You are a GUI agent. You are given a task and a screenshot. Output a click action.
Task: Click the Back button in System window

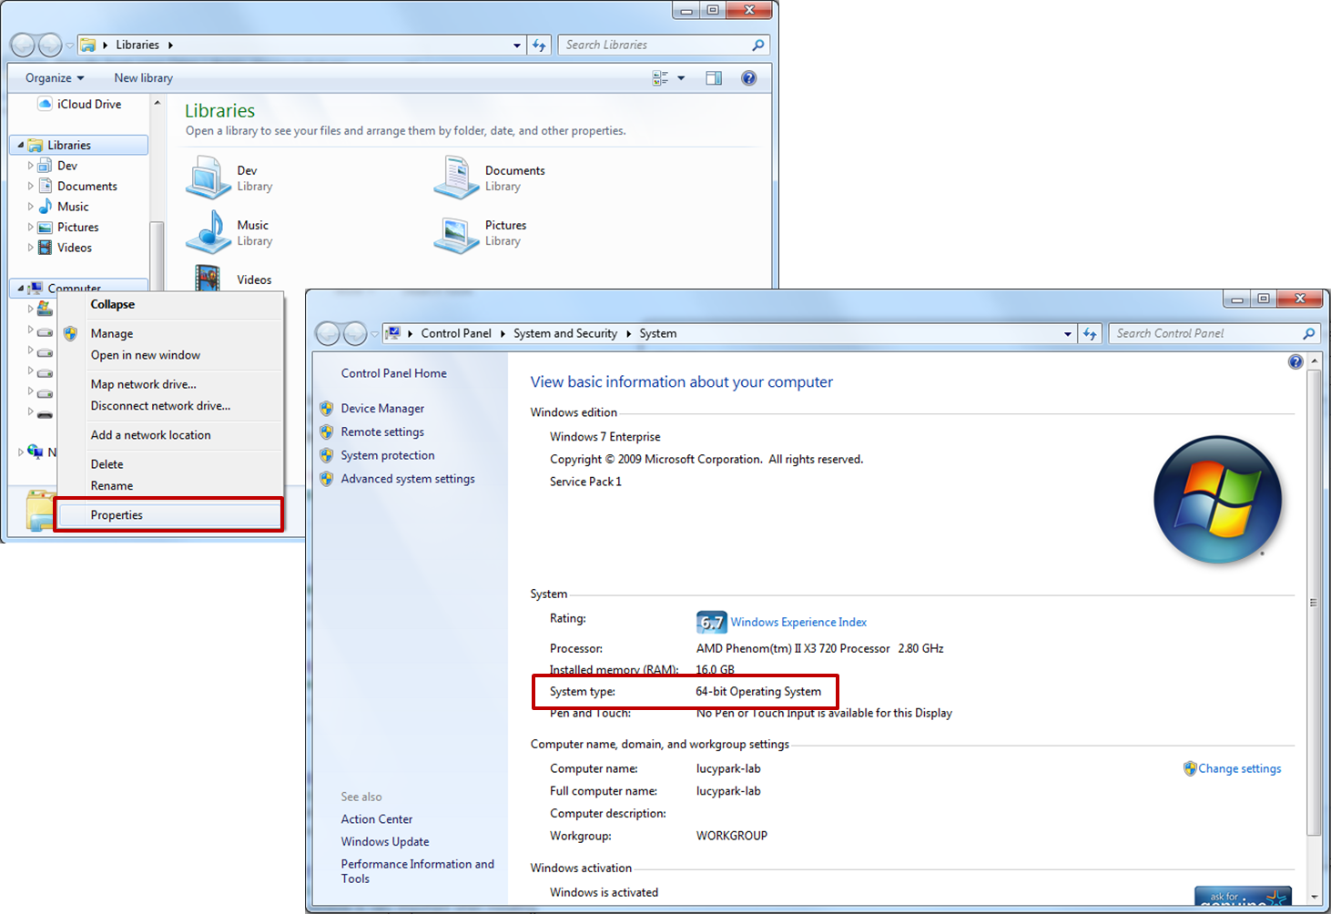328,334
